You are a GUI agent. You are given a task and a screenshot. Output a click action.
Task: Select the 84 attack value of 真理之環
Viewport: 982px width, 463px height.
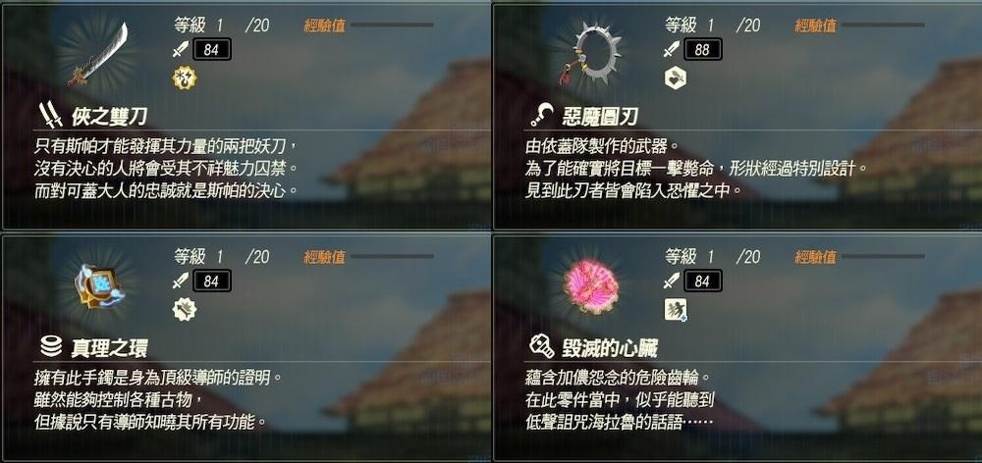[x=211, y=281]
